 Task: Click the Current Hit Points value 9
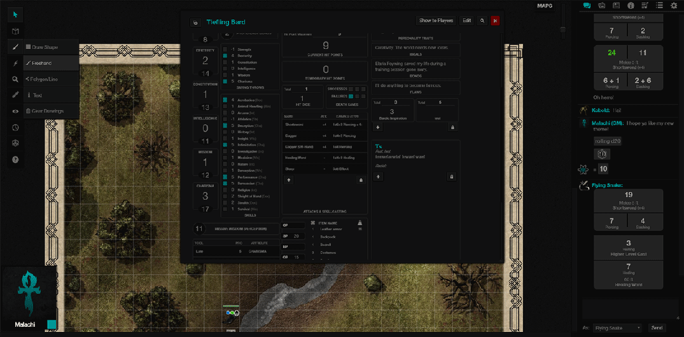pyautogui.click(x=325, y=45)
